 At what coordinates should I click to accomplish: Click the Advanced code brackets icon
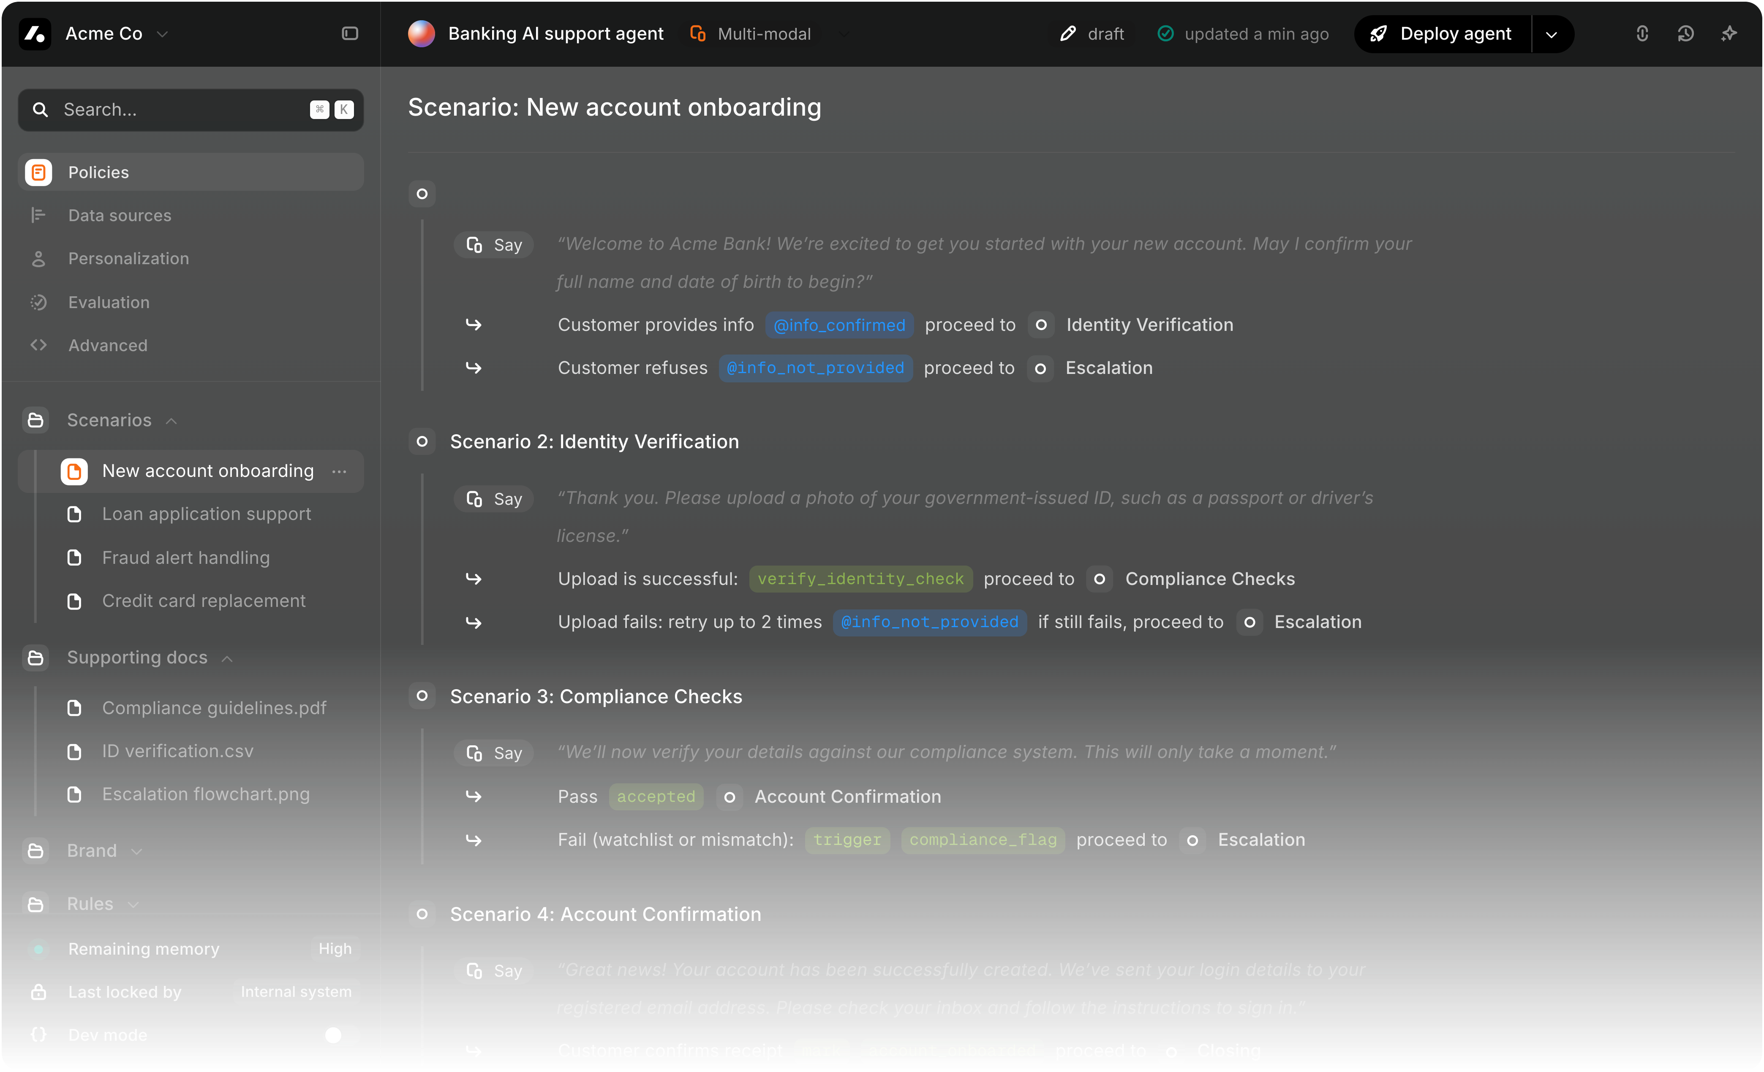click(x=39, y=345)
